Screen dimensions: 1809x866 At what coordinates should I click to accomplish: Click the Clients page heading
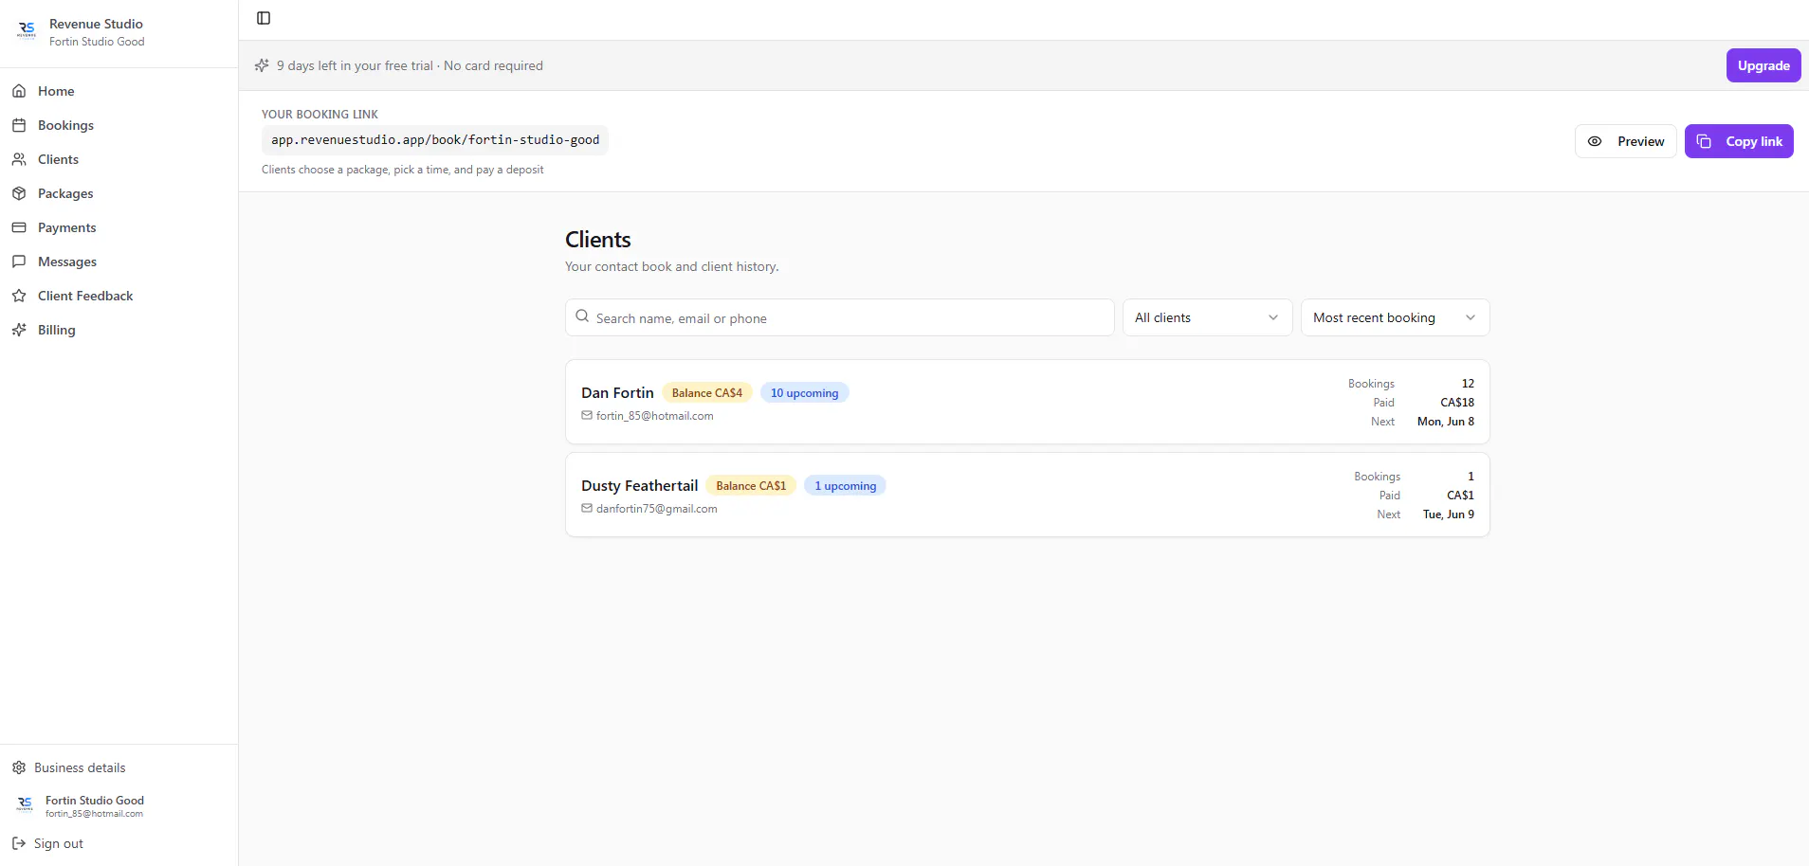pos(597,240)
